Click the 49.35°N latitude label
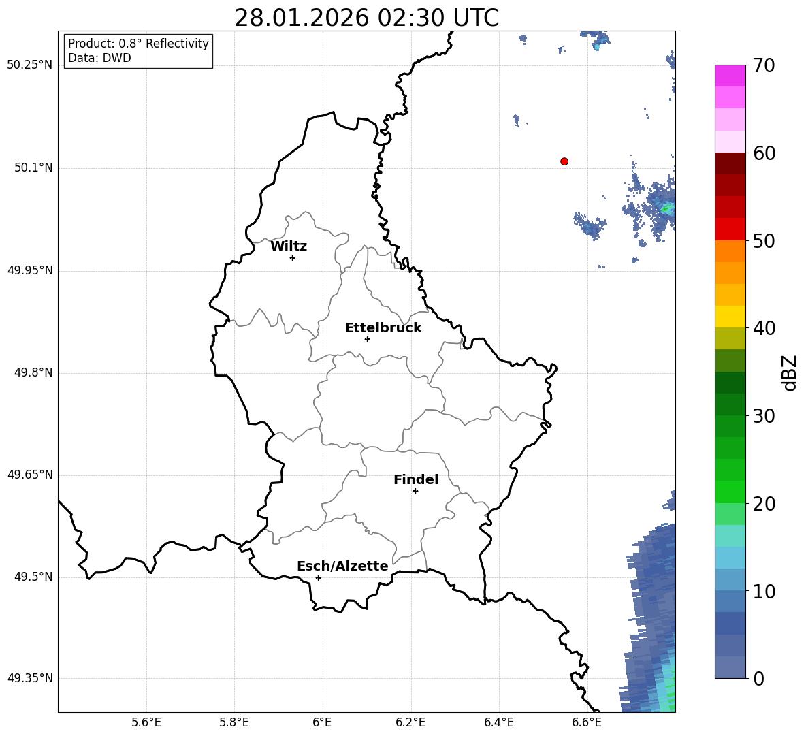Image resolution: width=806 pixels, height=736 pixels. click(30, 678)
